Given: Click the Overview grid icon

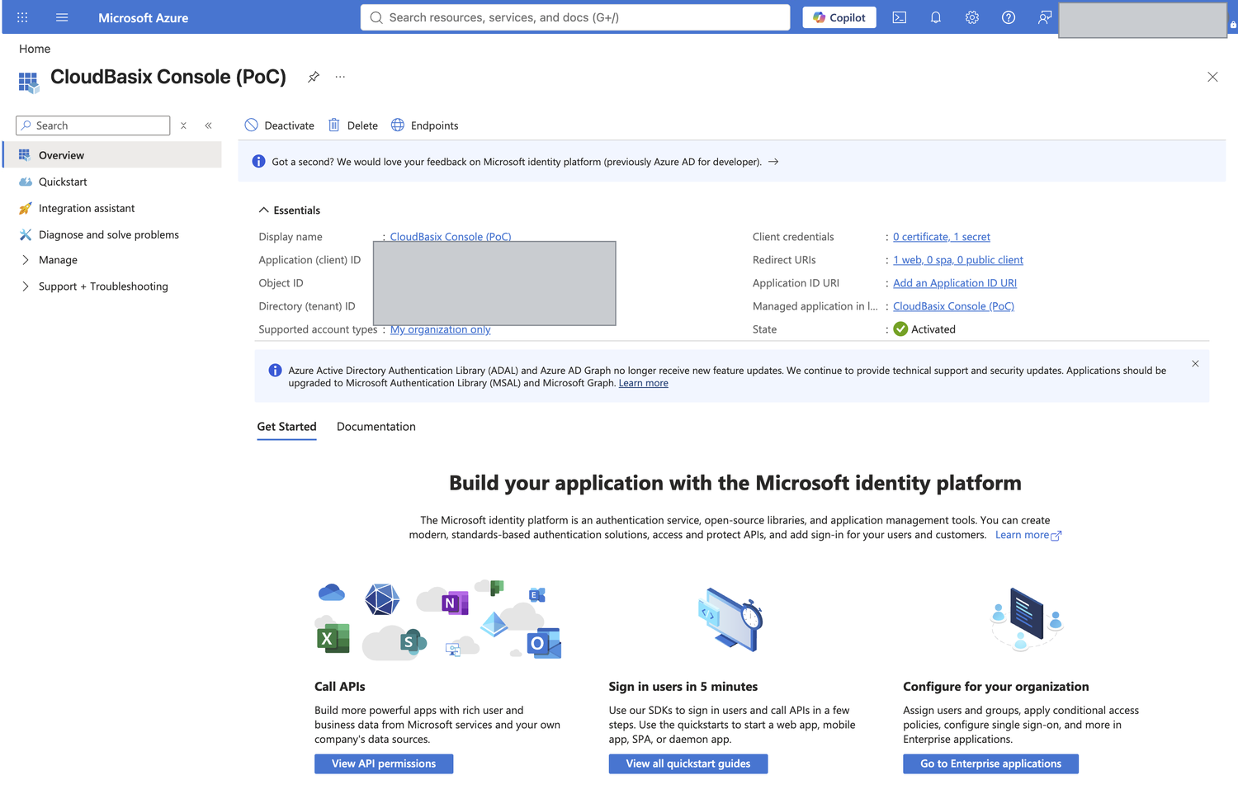Looking at the screenshot, I should click(25, 155).
